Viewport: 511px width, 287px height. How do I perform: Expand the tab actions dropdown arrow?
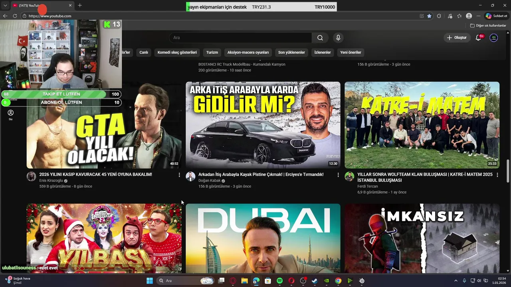(5, 5)
